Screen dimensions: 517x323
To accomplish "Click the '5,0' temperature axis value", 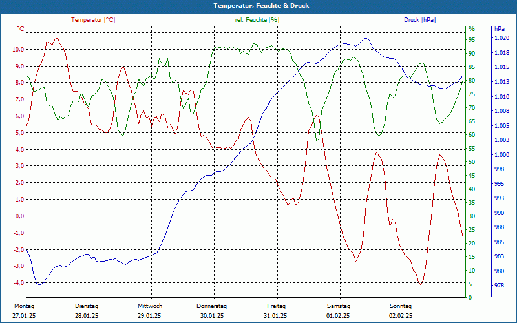I will coord(19,133).
